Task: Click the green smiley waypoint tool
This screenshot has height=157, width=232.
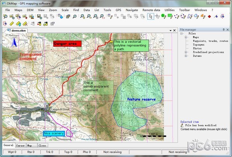Action: pos(164,16)
